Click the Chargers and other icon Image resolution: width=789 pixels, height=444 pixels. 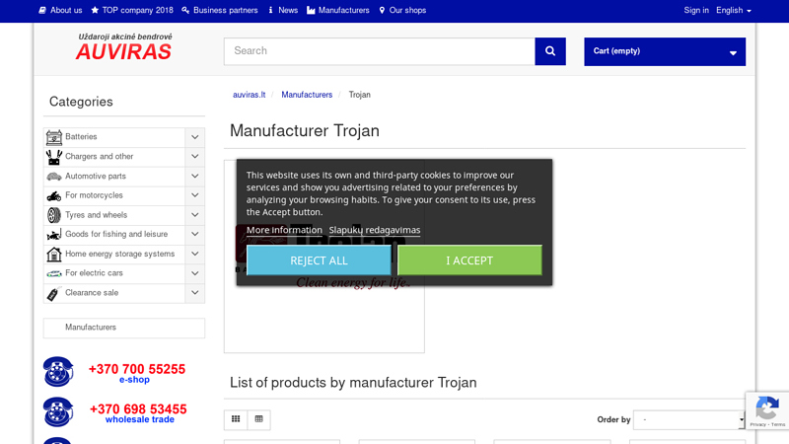[54, 157]
